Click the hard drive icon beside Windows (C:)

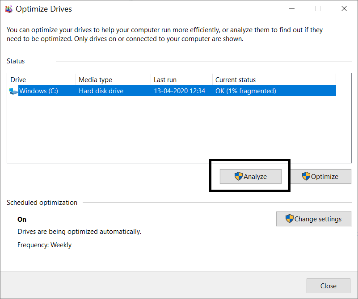[x=13, y=91]
